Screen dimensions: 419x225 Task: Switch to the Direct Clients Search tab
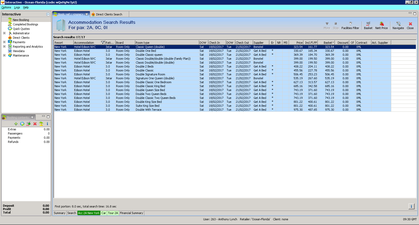(x=109, y=14)
